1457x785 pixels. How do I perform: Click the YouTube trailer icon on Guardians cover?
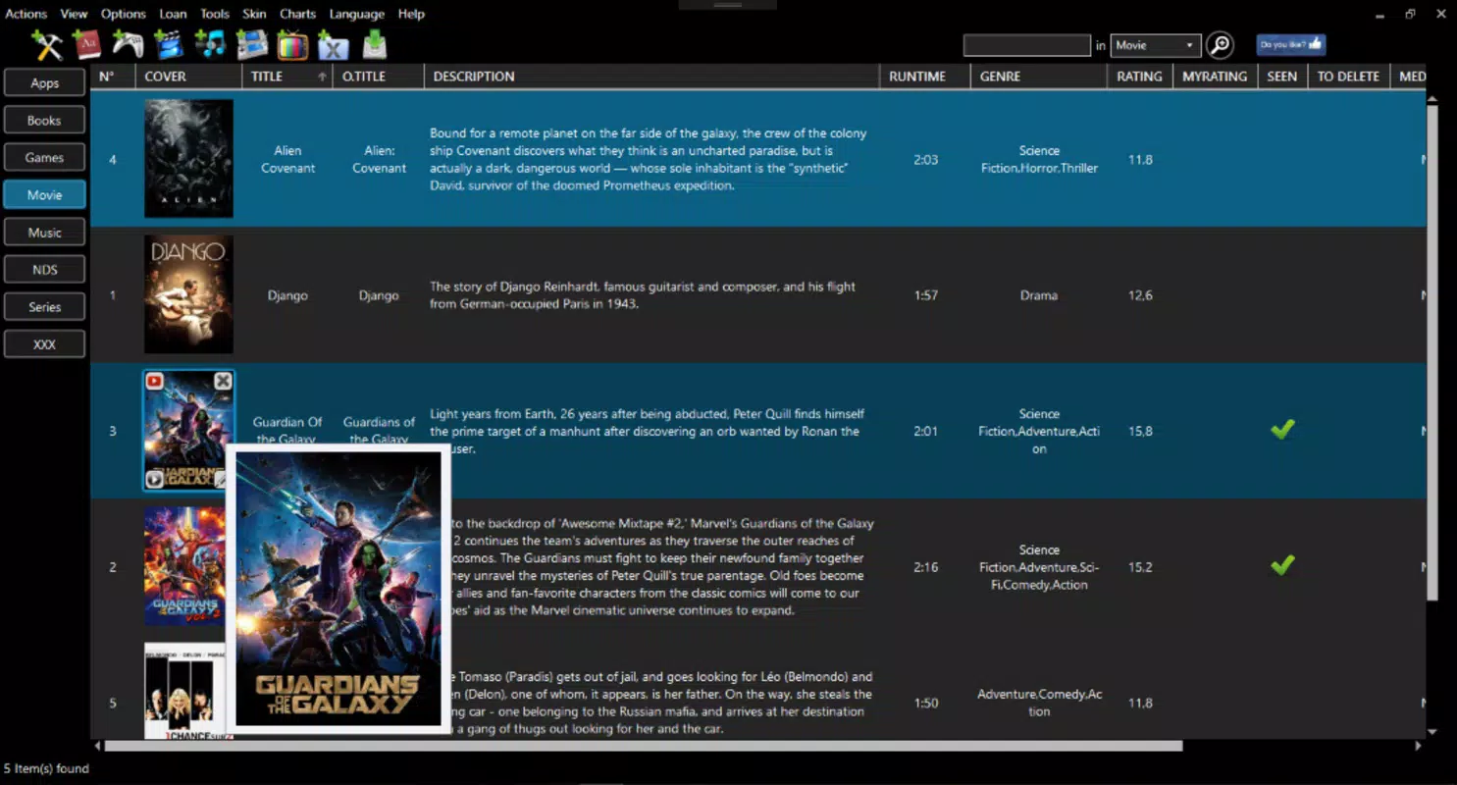[154, 381]
